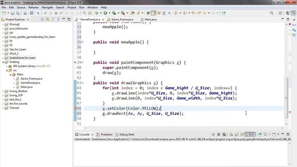Toggle Word Wrap in the Console toolbar
Image resolution: width=297 pixels, height=167 pixels.
click(242, 134)
